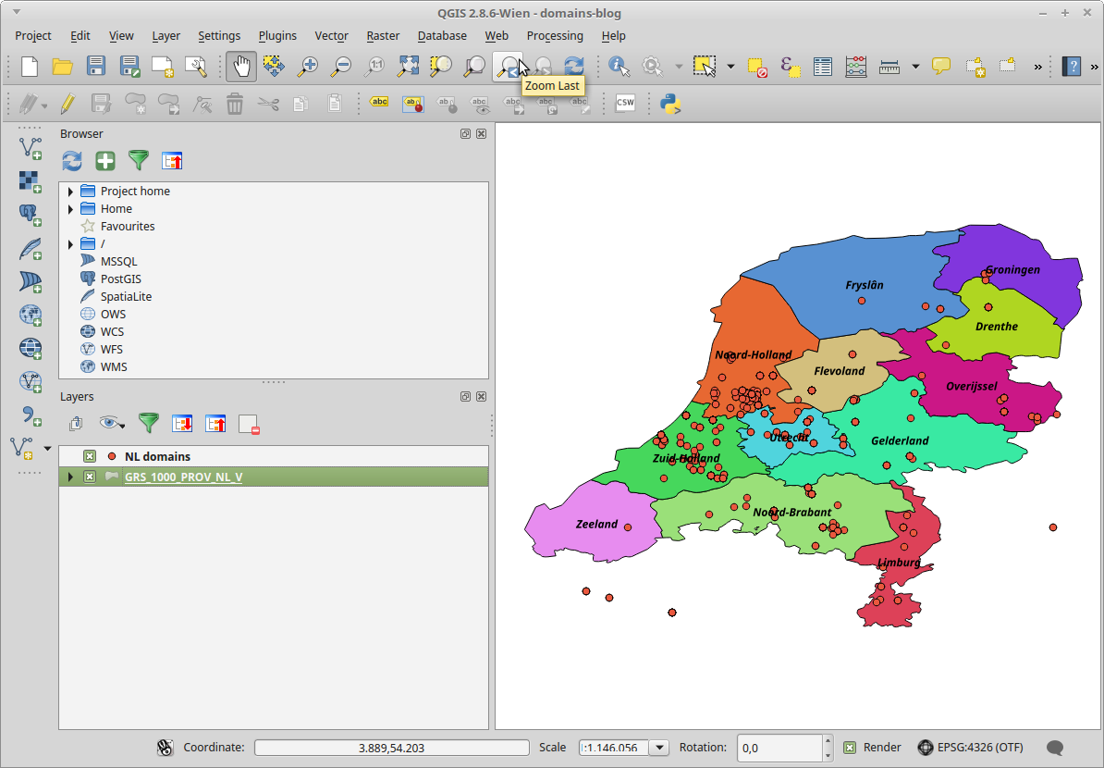Toggle GRS_1000_PROV_NL_V layer visibility checkbox
The height and width of the screenshot is (768, 1104).
[90, 477]
